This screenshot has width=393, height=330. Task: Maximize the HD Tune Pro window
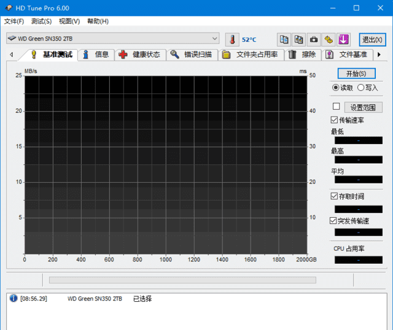356,8
